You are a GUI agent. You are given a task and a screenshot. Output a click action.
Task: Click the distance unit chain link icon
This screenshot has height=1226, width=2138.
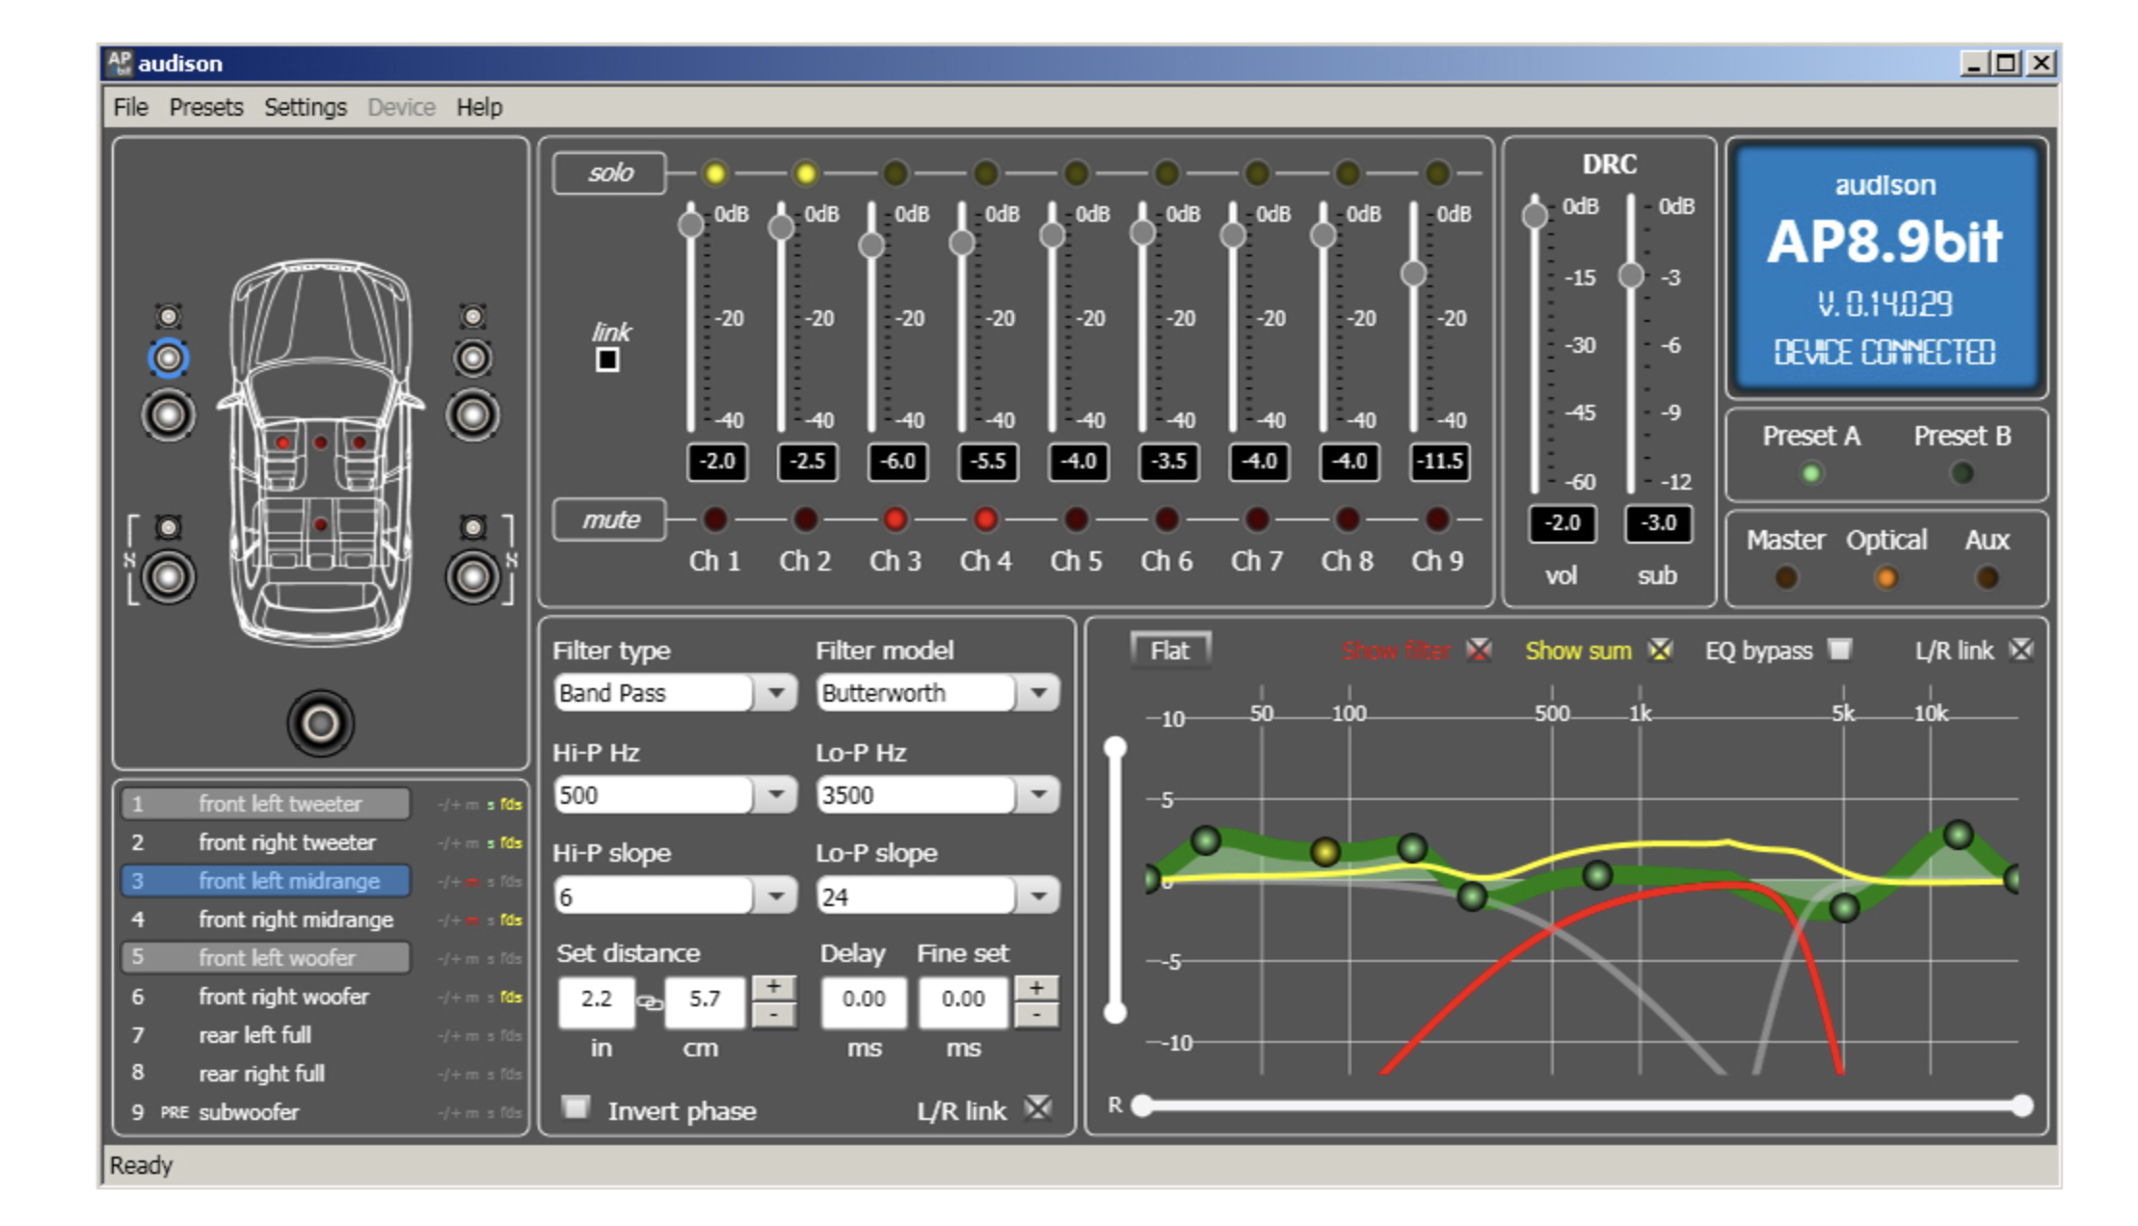[651, 1002]
